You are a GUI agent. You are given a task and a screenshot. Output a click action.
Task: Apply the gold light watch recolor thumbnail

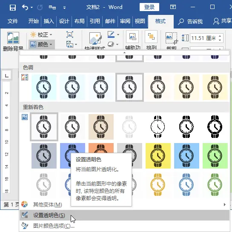point(158,184)
